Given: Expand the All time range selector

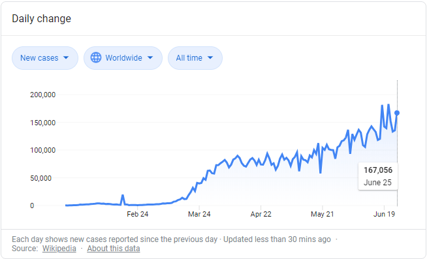Looking at the screenshot, I should coord(195,58).
